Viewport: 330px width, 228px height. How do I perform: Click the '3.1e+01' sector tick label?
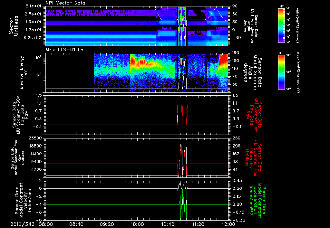(34, 6)
